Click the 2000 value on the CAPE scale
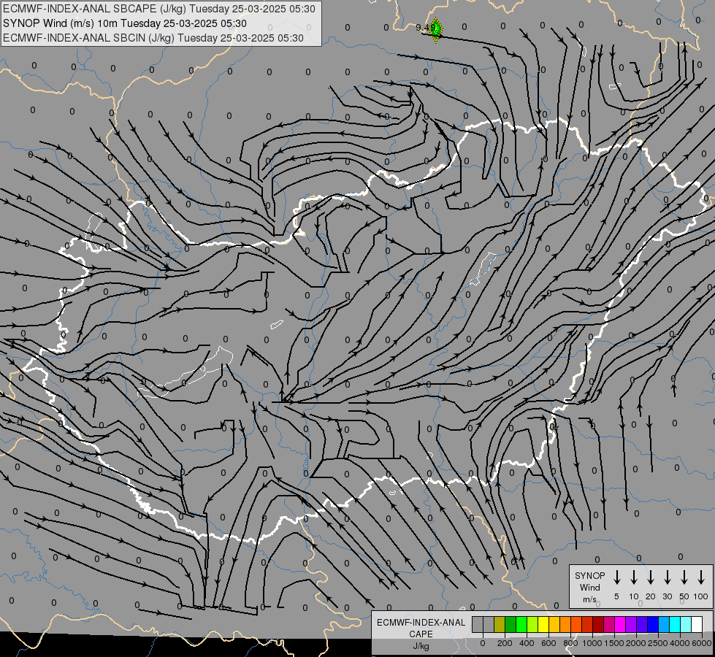 (636, 643)
